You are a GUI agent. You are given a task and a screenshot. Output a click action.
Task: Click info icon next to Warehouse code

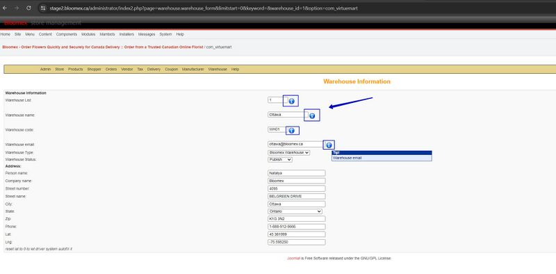[292, 131]
